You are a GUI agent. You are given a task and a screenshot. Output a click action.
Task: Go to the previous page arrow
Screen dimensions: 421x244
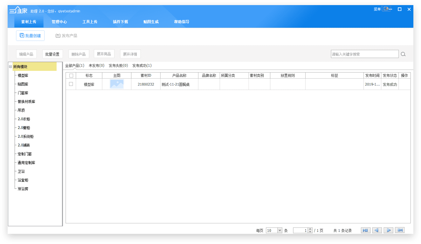(x=377, y=230)
